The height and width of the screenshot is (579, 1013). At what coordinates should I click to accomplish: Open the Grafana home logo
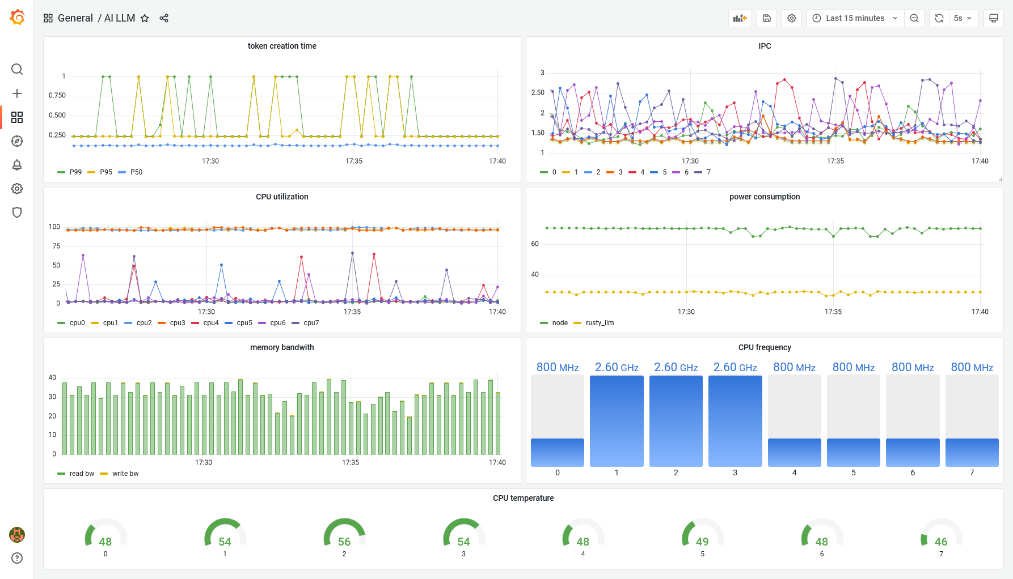[x=17, y=18]
